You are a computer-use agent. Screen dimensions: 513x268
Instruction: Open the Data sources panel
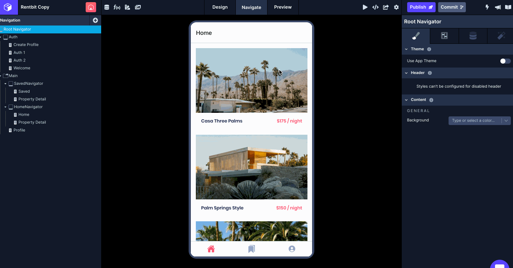pyautogui.click(x=107, y=7)
